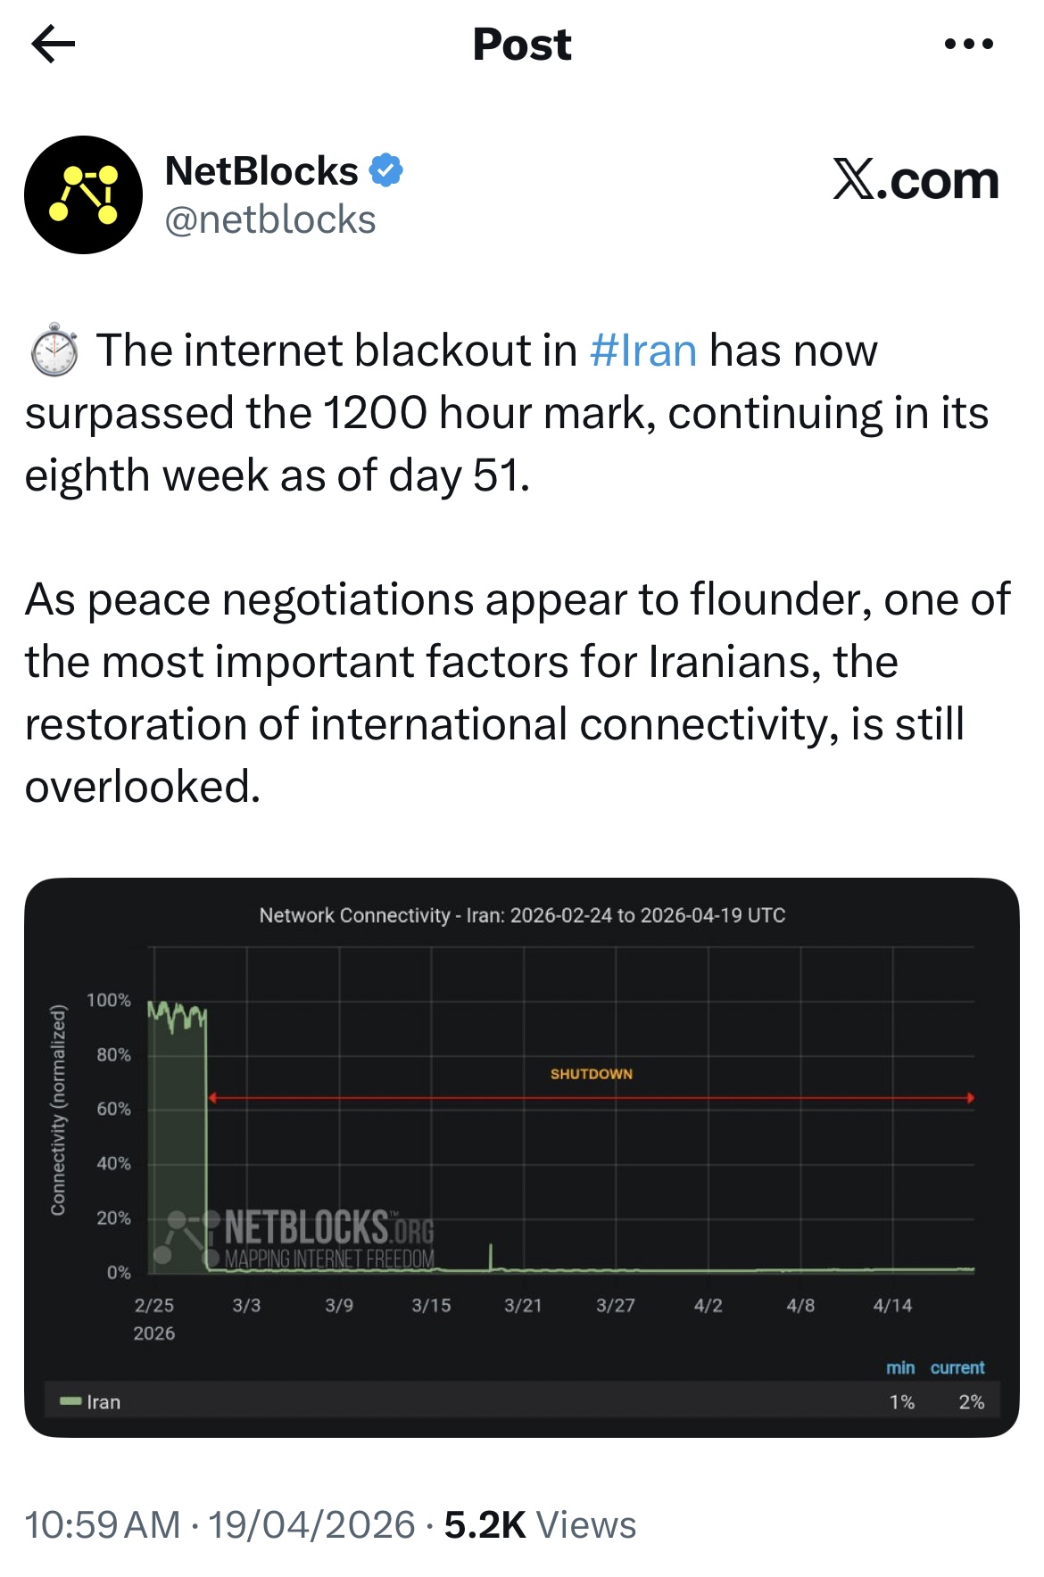Open the #Iran hashtag link

tap(642, 350)
